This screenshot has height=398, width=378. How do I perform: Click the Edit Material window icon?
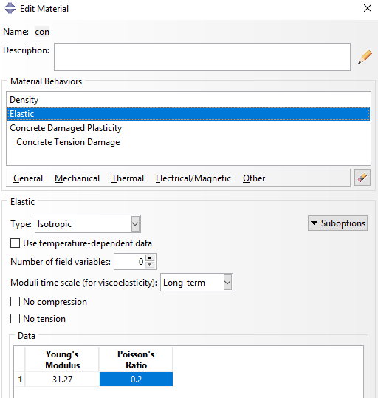coord(10,8)
